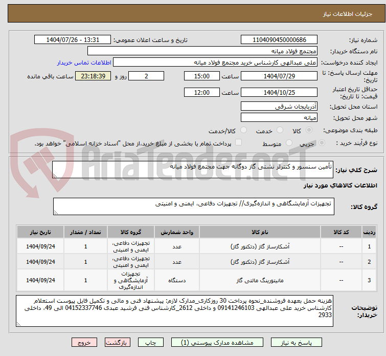The width and height of the screenshot is (386, 356).
Task: Click the چاپ print button
Action: pyautogui.click(x=150, y=343)
